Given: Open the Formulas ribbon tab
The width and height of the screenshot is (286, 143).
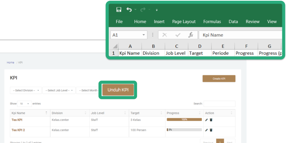Looking at the screenshot, I should pyautogui.click(x=212, y=22).
